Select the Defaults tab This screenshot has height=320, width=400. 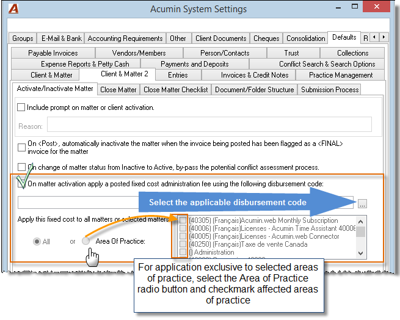[x=344, y=37]
